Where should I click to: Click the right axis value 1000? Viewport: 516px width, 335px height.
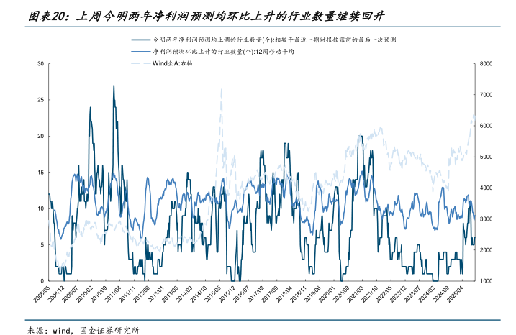click(x=486, y=281)
